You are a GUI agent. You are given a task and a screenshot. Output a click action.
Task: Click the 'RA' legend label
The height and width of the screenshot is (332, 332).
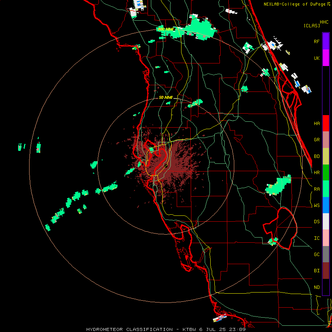coord(317,189)
